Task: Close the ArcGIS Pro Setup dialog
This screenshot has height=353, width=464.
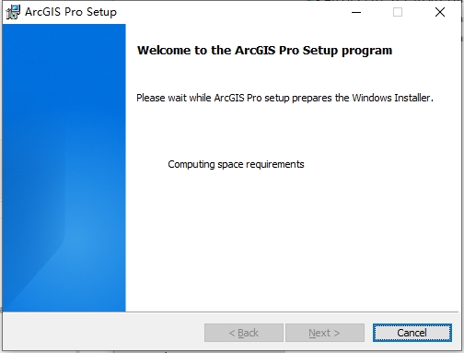Action: point(440,12)
